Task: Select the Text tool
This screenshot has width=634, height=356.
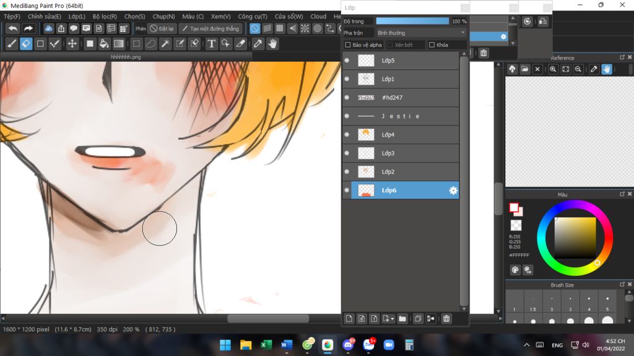Action: tap(211, 44)
